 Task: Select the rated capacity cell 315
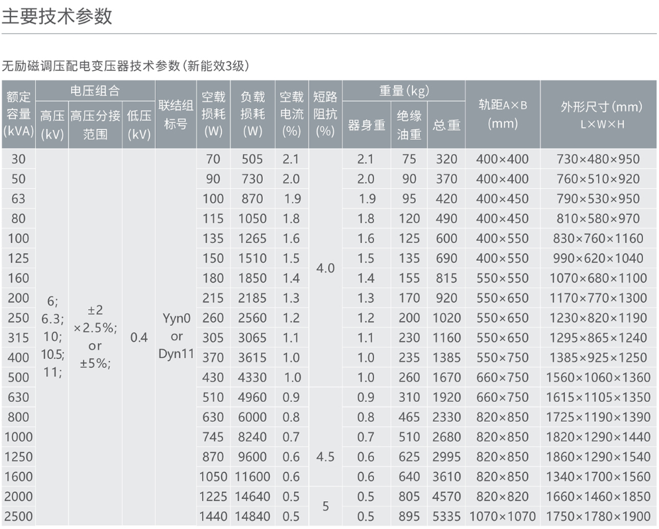point(19,338)
